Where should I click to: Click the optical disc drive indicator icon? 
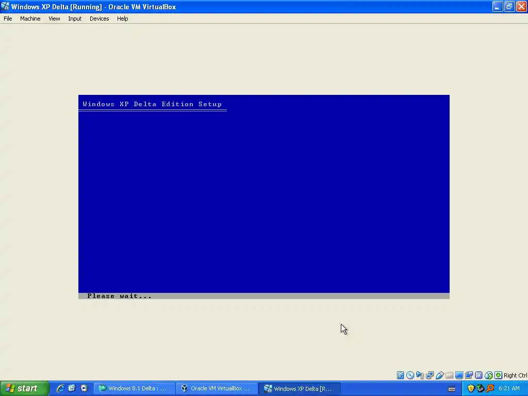[410, 375]
